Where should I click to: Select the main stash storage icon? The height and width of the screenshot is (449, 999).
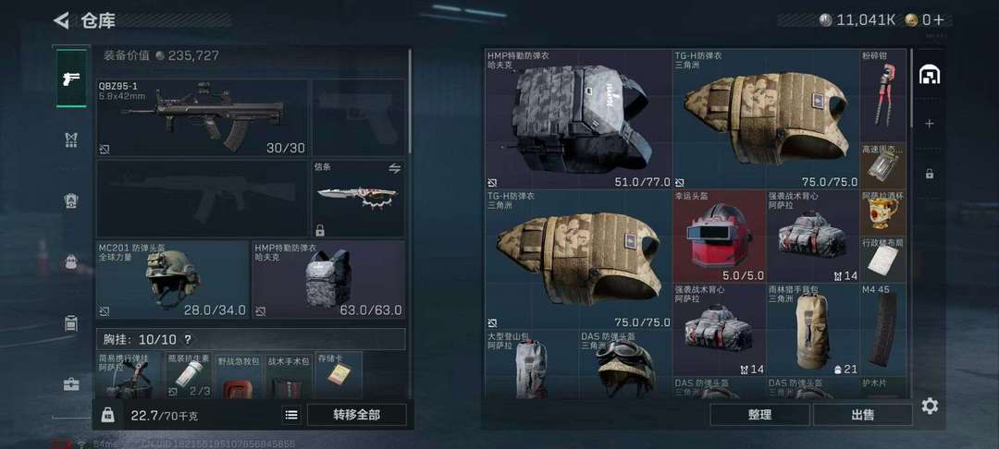(x=930, y=76)
